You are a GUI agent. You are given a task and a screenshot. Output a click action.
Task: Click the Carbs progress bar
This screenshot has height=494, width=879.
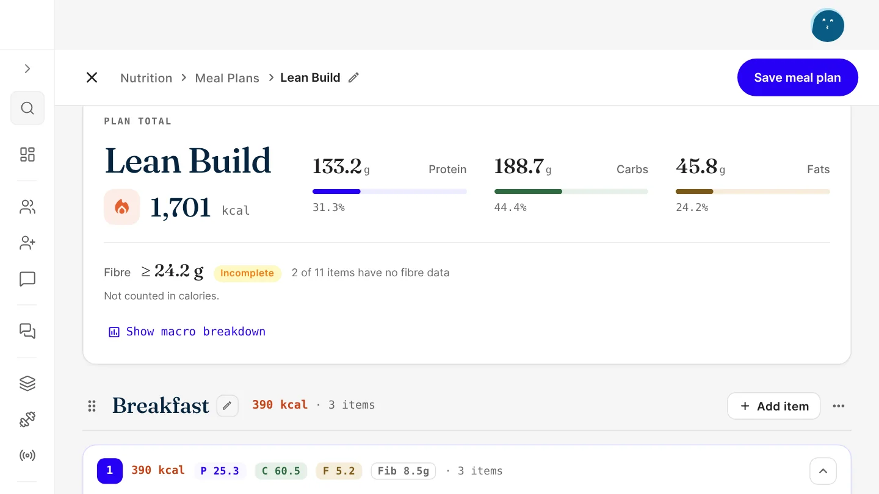[571, 192]
